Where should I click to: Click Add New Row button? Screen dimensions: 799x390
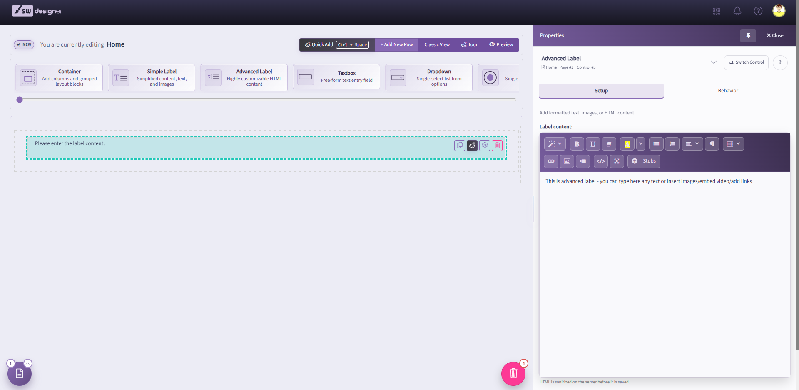(396, 45)
